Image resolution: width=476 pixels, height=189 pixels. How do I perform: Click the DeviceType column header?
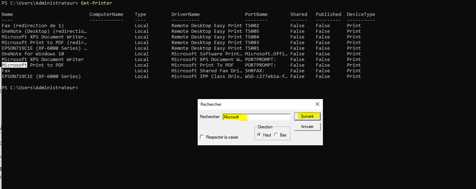(361, 14)
